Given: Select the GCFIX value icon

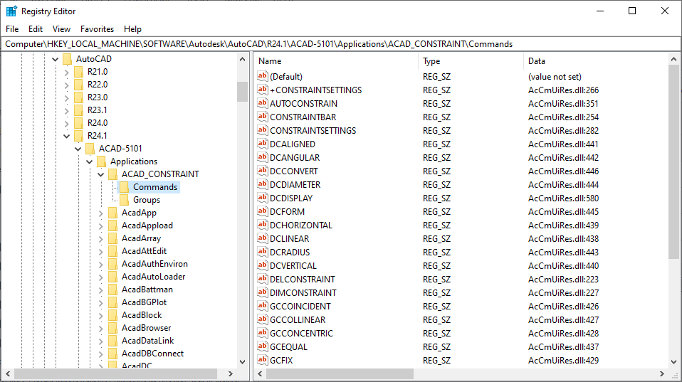Looking at the screenshot, I should click(x=262, y=360).
